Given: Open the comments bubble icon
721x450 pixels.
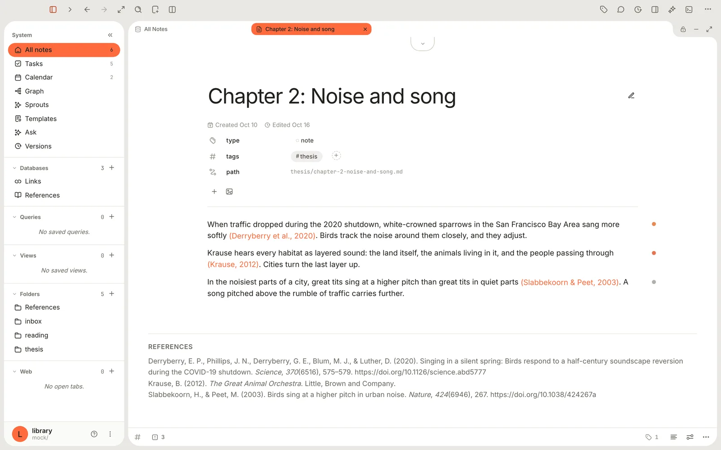Looking at the screenshot, I should coord(621,9).
